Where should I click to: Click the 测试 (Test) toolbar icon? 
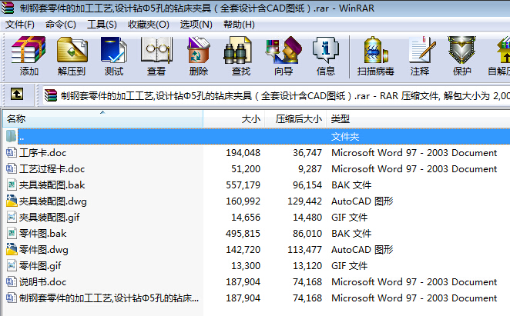[113, 49]
